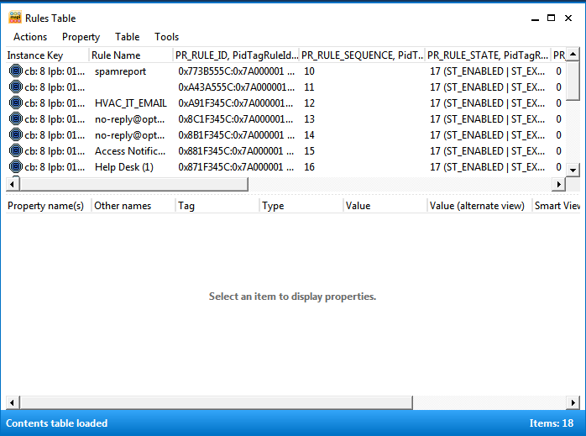This screenshot has height=436, width=586.
Task: Open the Actions menu
Action: click(30, 37)
